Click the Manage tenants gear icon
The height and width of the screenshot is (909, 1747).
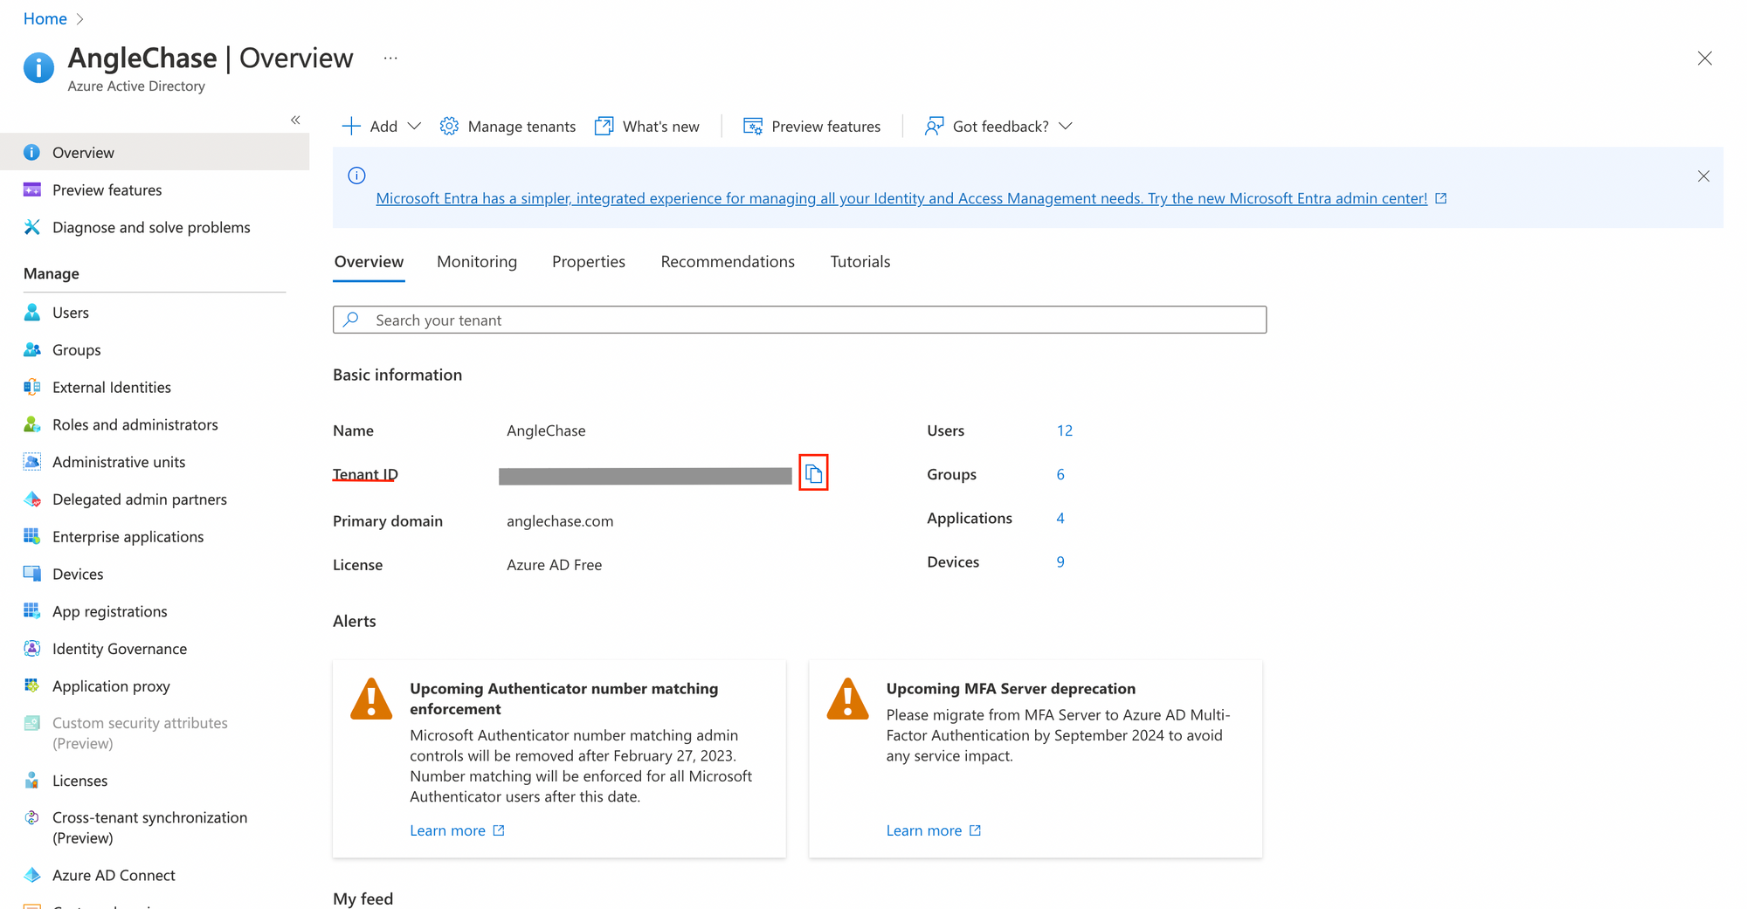449,127
